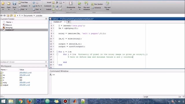This screenshot has height=104, width=185.
Task: Click the Go To navigation button
Action: 36,6
